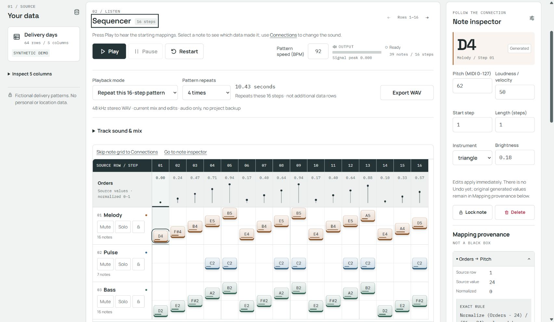Screen dimensions: 554x322
Task: Select the D2 note in Bass step 01
Action: pyautogui.click(x=161, y=311)
